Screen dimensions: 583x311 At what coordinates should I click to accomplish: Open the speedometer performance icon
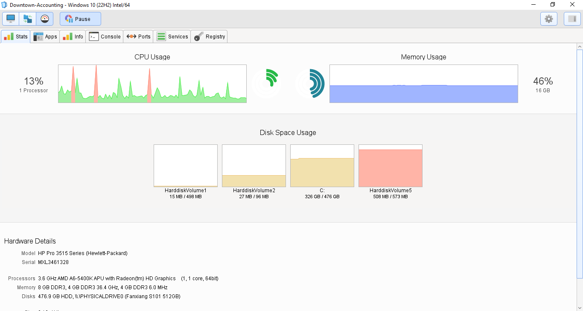click(44, 18)
